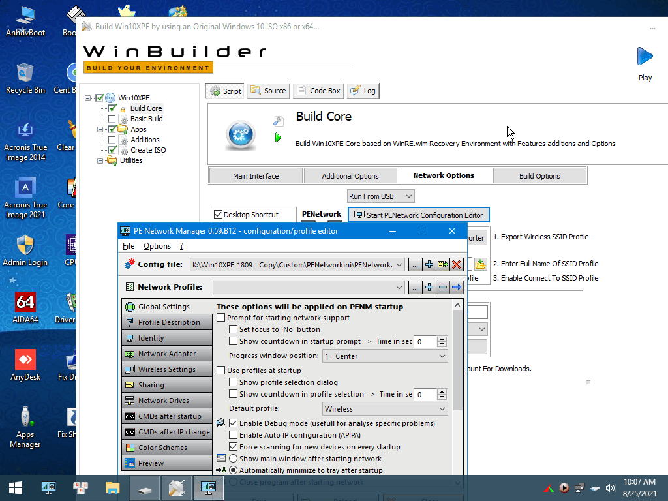Switch to Main Interface tab

(x=256, y=176)
